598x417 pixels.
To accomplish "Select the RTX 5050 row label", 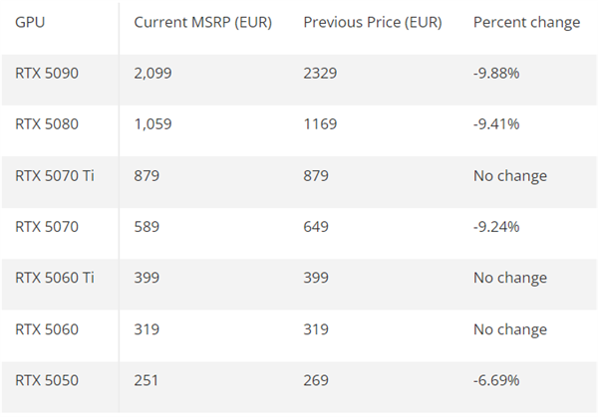I will tap(47, 380).
